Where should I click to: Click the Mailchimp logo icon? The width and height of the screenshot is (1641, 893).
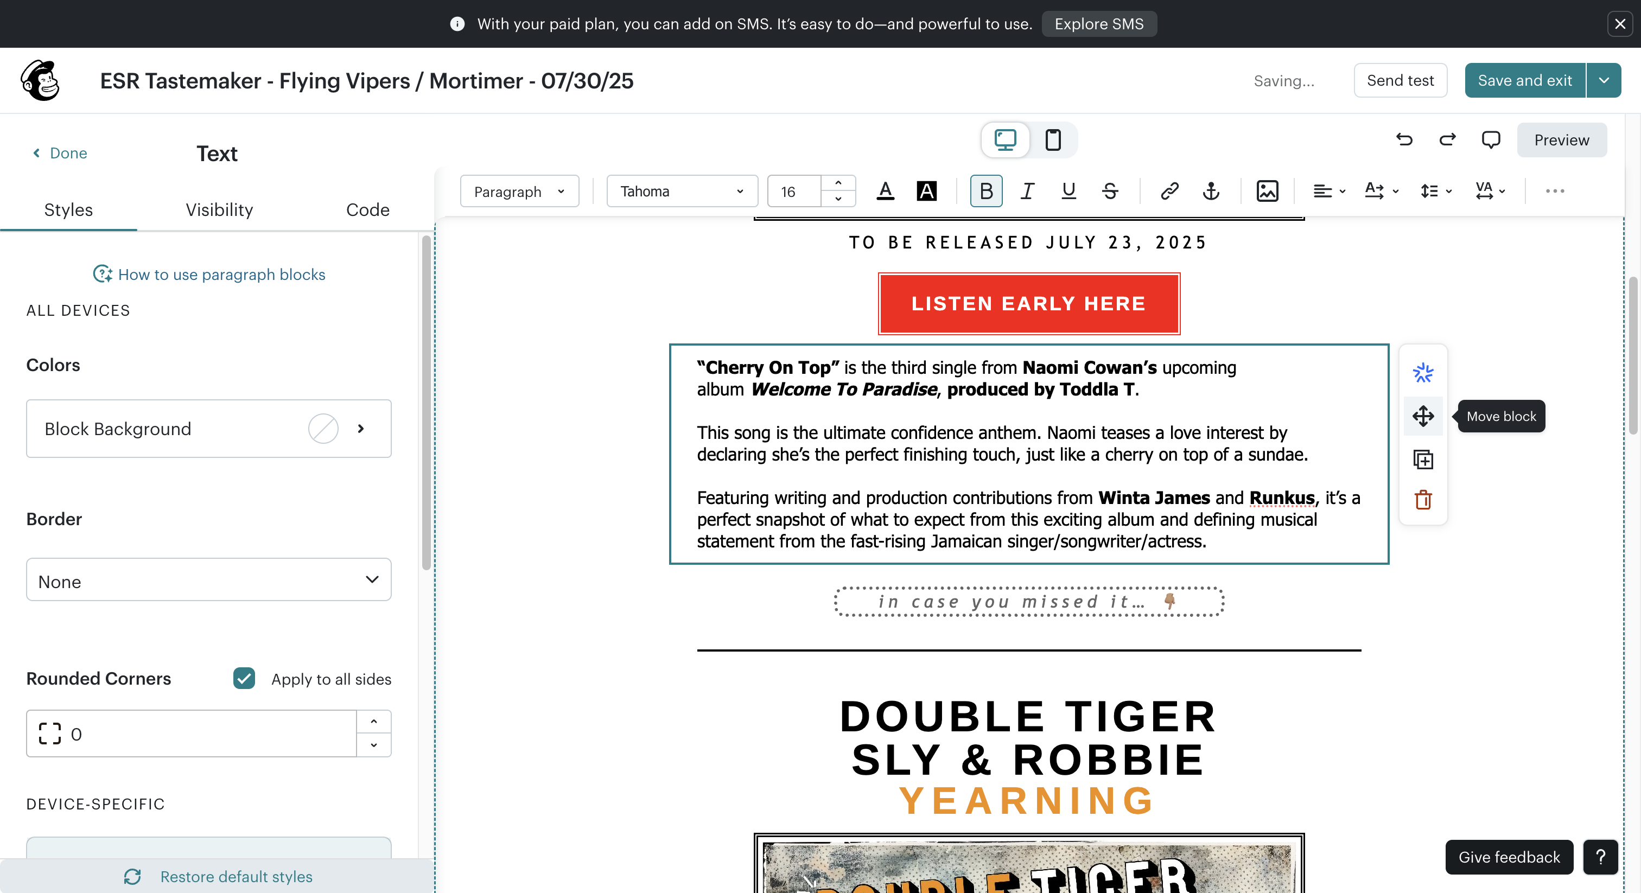click(x=40, y=81)
